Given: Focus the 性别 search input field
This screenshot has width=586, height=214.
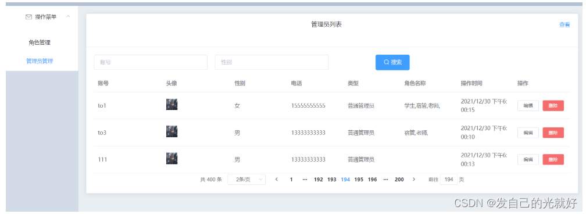Looking at the screenshot, I should 271,62.
